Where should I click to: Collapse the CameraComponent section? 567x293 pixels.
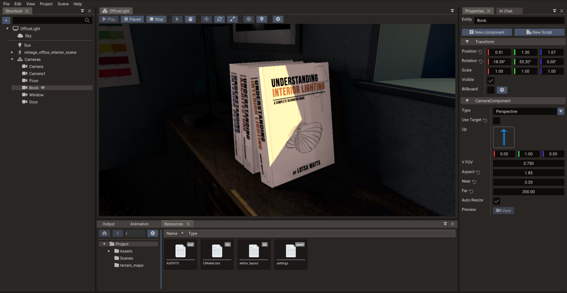click(x=467, y=101)
